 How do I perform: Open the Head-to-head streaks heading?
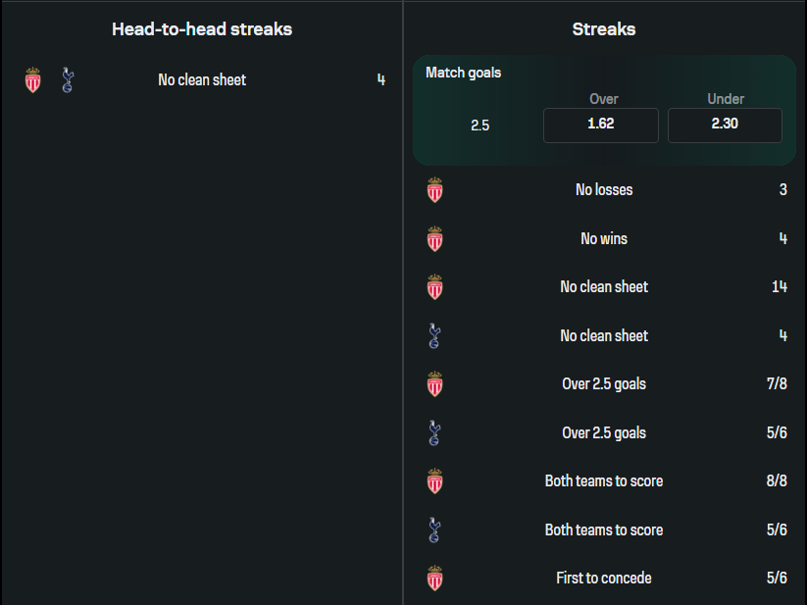[202, 29]
